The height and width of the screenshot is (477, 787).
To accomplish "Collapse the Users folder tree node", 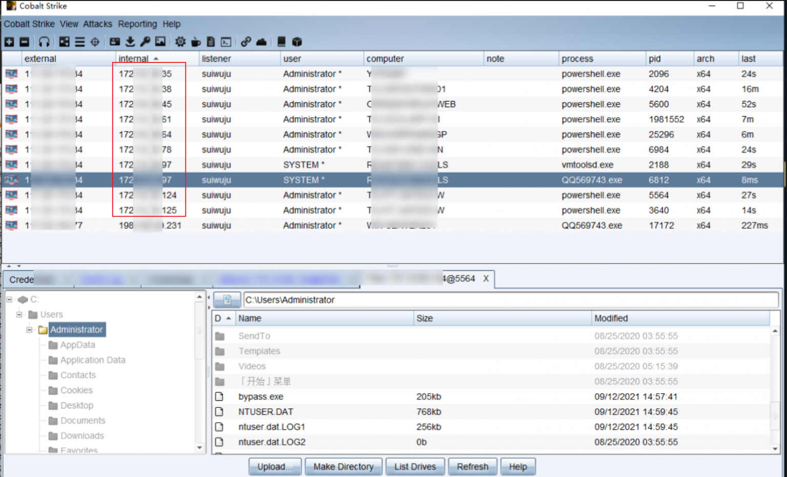I will pos(19,314).
